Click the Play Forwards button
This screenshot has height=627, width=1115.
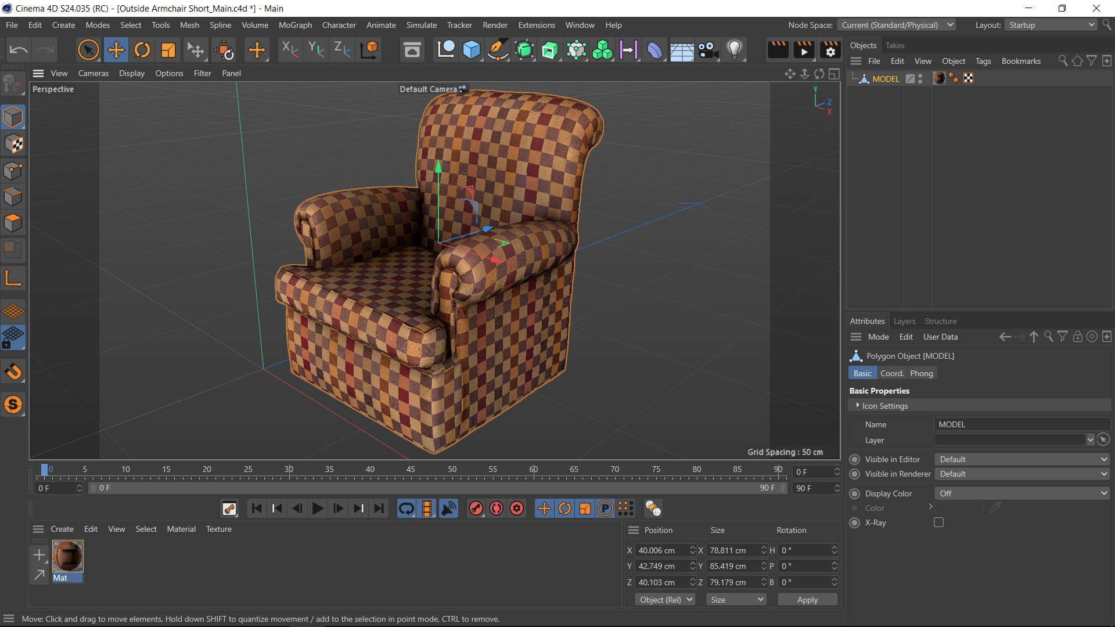pos(318,509)
